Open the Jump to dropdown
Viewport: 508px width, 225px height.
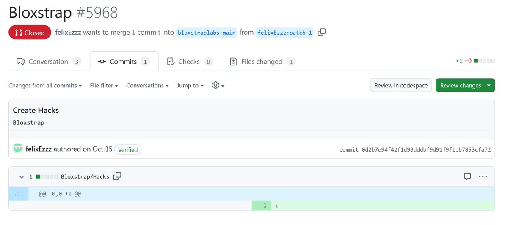tap(190, 85)
